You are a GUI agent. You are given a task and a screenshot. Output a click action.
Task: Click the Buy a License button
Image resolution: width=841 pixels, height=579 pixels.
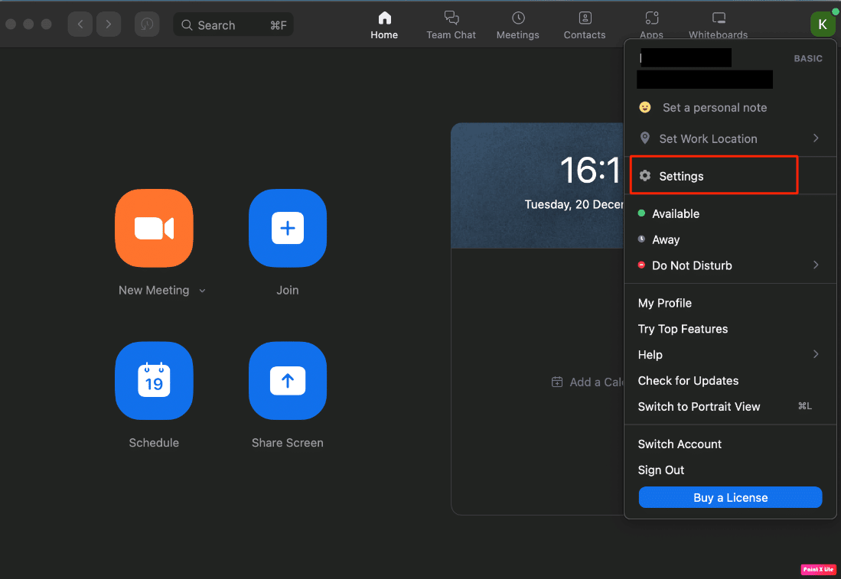click(730, 497)
